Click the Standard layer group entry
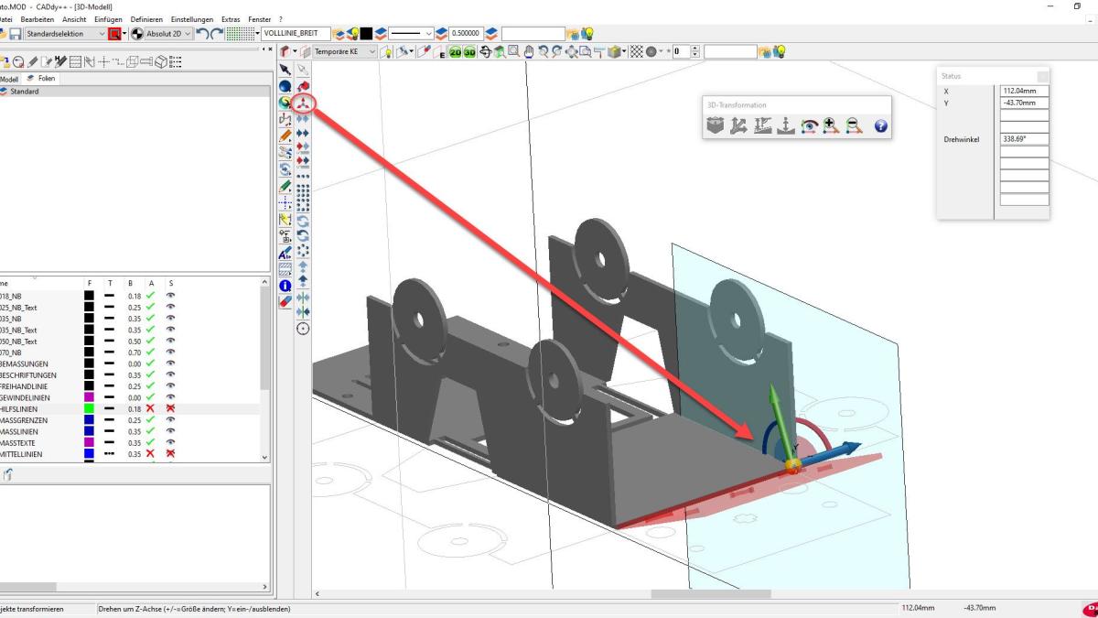This screenshot has height=618, width=1098. point(24,92)
